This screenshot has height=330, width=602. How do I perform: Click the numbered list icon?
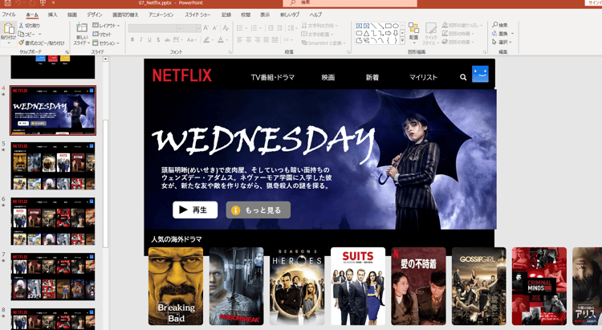pos(254,28)
